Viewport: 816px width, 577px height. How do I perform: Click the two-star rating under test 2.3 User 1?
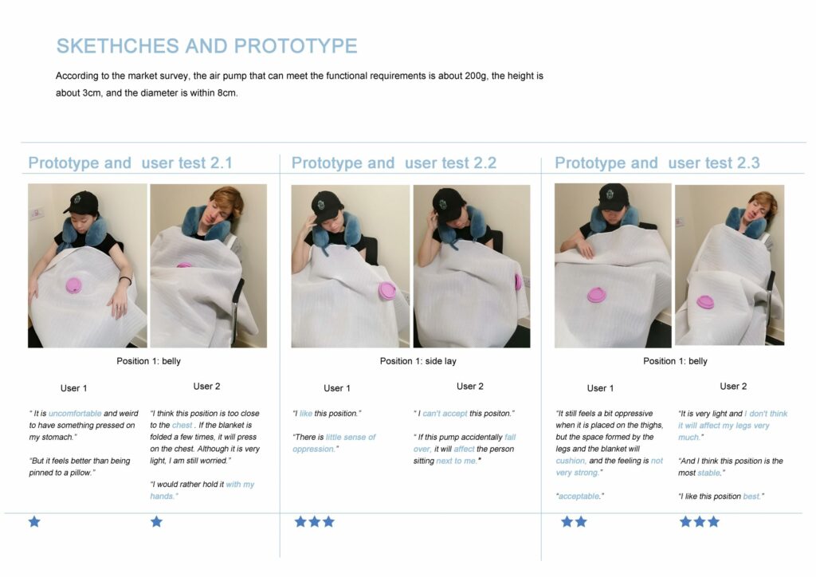tap(574, 521)
